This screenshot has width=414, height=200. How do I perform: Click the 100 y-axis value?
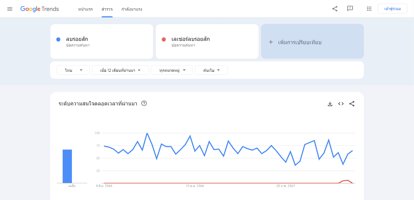(97, 133)
